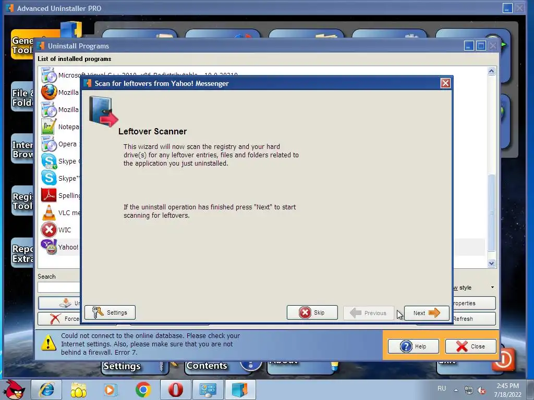
Task: Select the Notepad++ icon in program list
Action: 48,127
